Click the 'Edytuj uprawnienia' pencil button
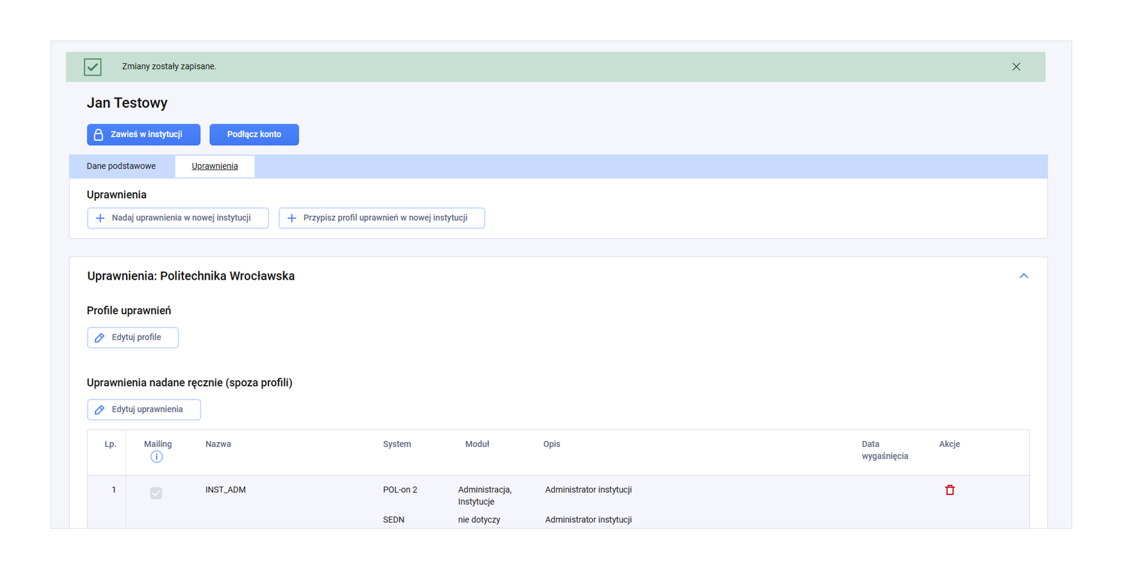Screen dimensions: 1125x567 point(144,410)
